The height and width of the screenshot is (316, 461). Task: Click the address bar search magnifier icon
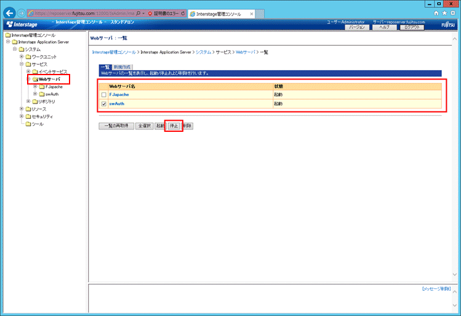(x=138, y=13)
